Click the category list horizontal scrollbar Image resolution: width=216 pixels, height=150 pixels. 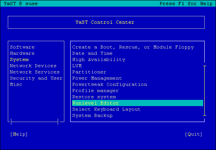pos(34,122)
